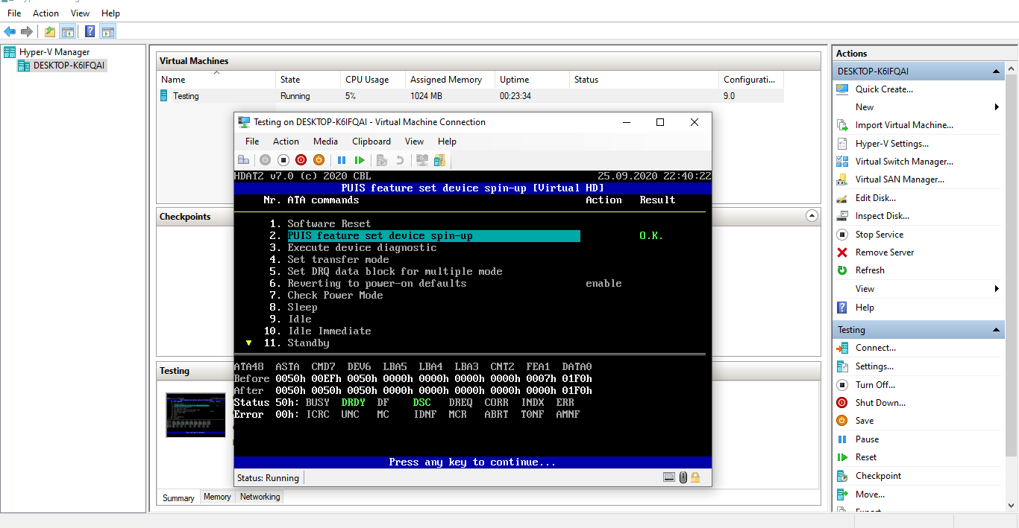Click mouse status icon in VM status bar
The width and height of the screenshot is (1019, 528).
[683, 477]
